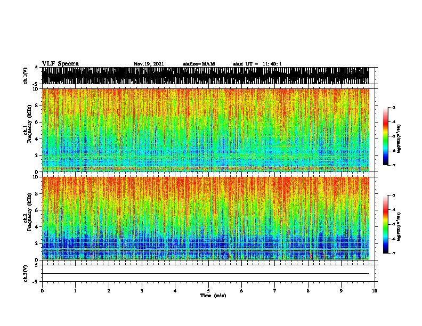Click inside the ch.1 spectrogram panel
Screen dimensions: 422x326
point(205,130)
